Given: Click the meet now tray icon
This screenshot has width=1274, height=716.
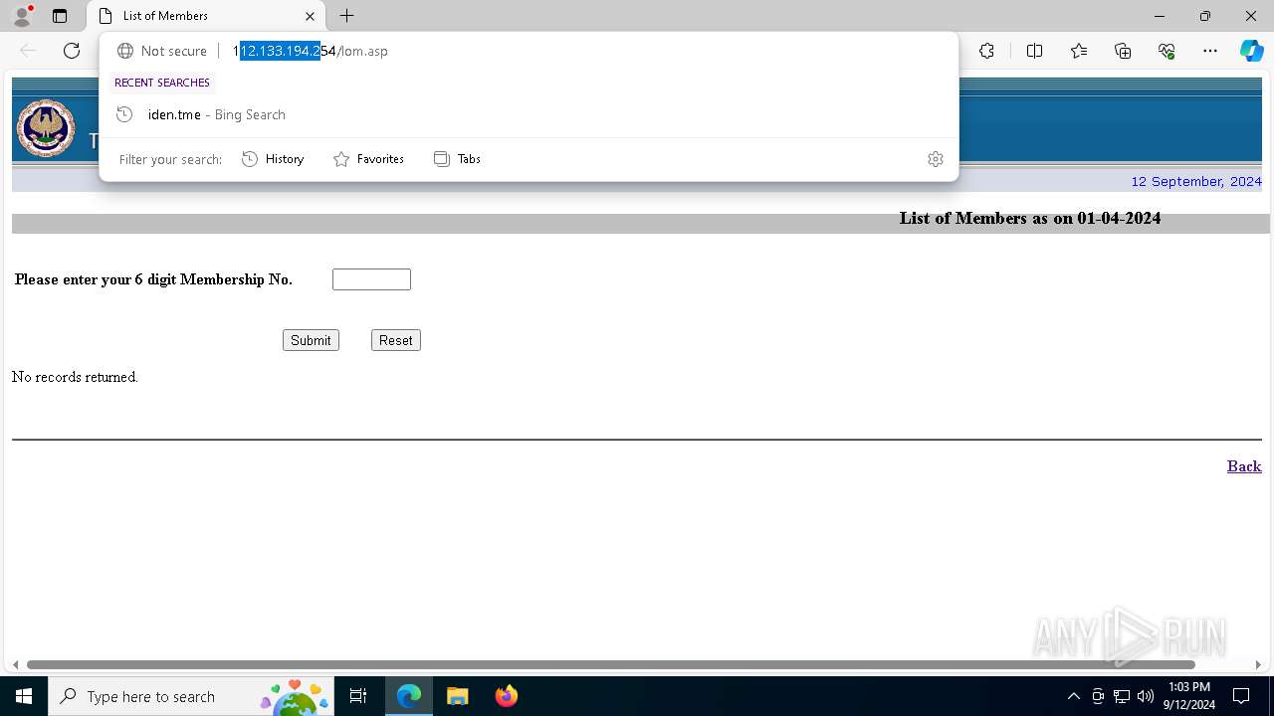Looking at the screenshot, I should (x=1098, y=696).
